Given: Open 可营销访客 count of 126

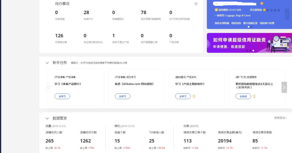Looking at the screenshot, I should pyautogui.click(x=59, y=36).
